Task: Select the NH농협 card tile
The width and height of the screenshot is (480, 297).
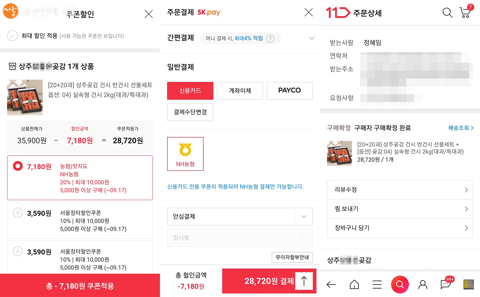Action: pos(185,154)
